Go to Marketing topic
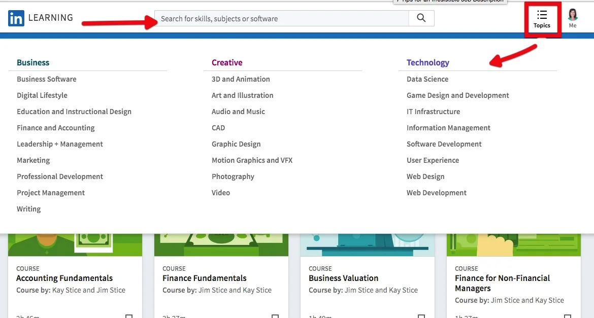Viewport: 594px width, 318px height. pyautogui.click(x=34, y=160)
